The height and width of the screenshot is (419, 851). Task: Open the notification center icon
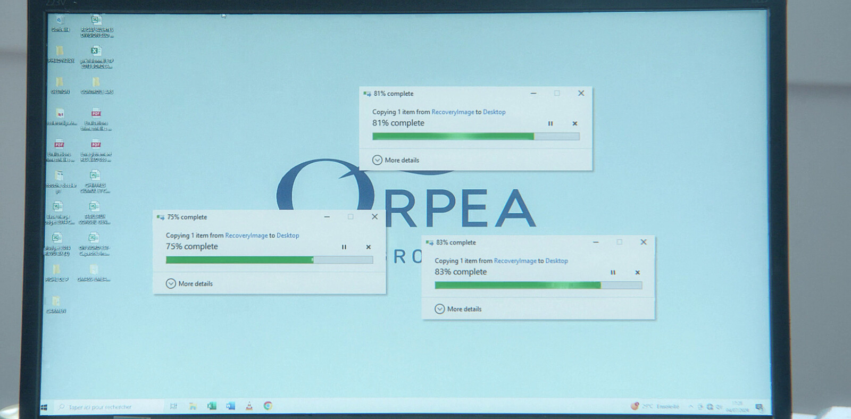(760, 407)
